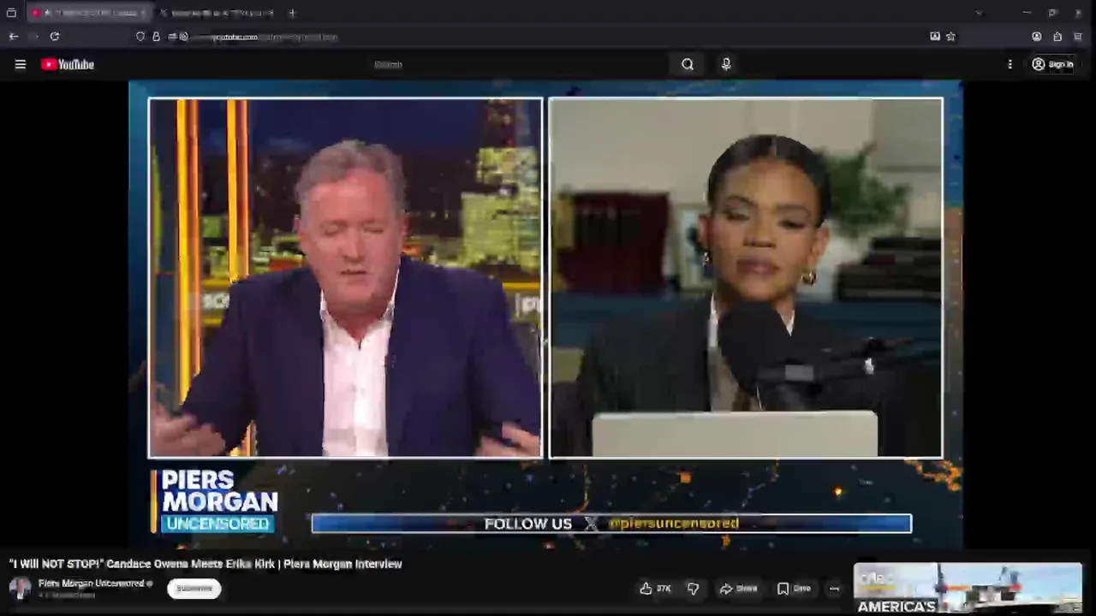Like the video with 37K thumbs up
Screen dimensions: 1096x616
(x=655, y=589)
